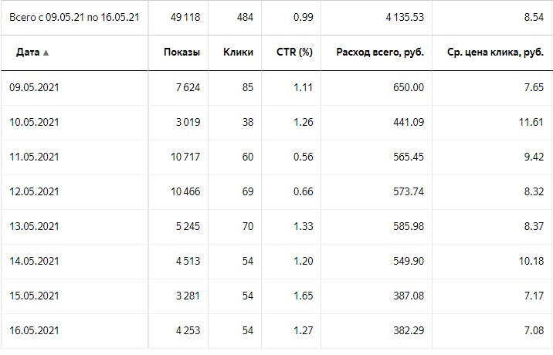Click spend value 650.00
This screenshot has width=553, height=355.
coord(409,87)
